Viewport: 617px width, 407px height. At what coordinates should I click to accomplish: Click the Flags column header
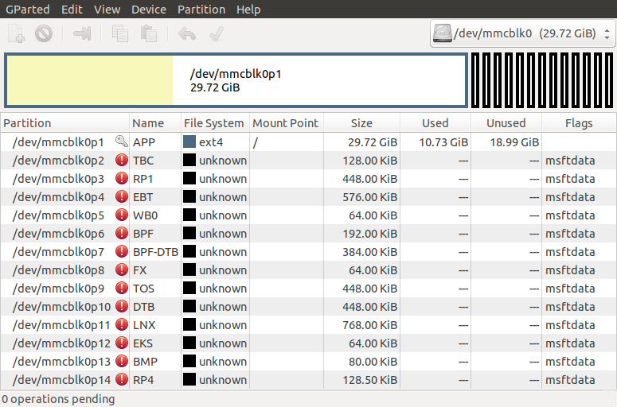579,123
